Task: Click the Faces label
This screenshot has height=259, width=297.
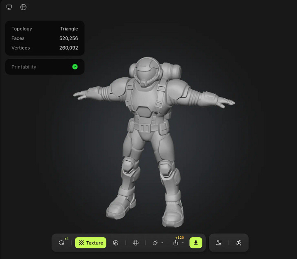Action: tap(18, 38)
